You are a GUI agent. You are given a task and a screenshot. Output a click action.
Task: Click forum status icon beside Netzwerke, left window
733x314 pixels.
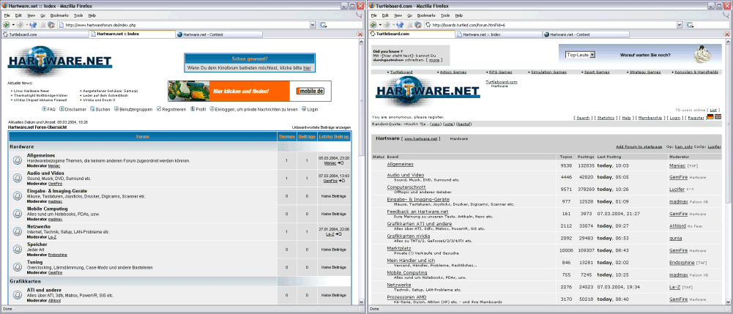[16, 231]
